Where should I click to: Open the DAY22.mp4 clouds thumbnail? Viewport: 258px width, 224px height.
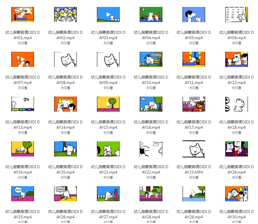[x=151, y=149]
